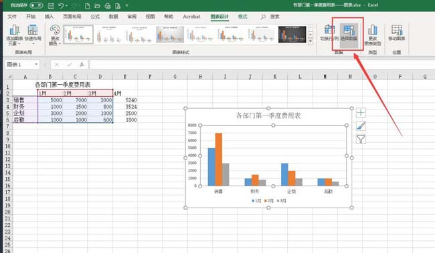The width and height of the screenshot is (435, 253).
Task: Click the row 10 header
Action: (8, 146)
